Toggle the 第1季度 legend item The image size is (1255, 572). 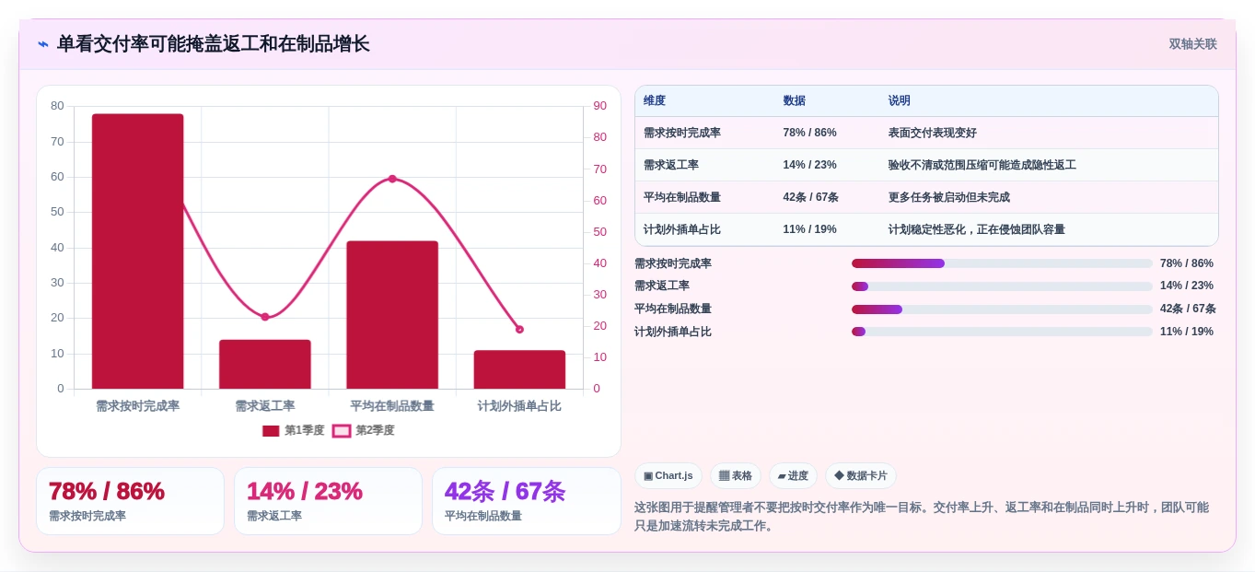293,430
